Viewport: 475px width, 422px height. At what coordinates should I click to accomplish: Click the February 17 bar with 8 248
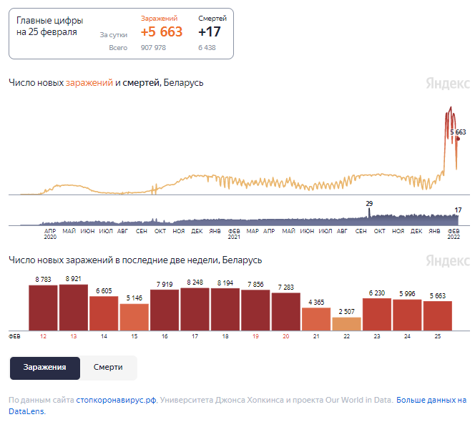(195, 309)
